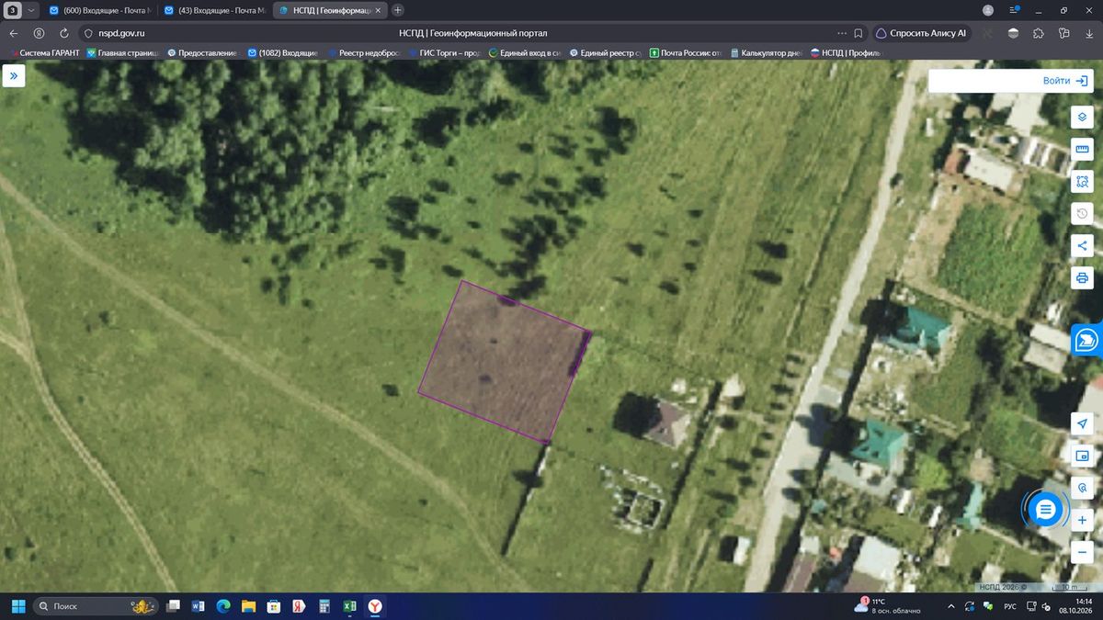Open the round chat assistant bubble
This screenshot has width=1103, height=620.
coord(1045,509)
